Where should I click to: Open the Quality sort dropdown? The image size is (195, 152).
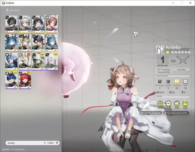(x=26, y=143)
